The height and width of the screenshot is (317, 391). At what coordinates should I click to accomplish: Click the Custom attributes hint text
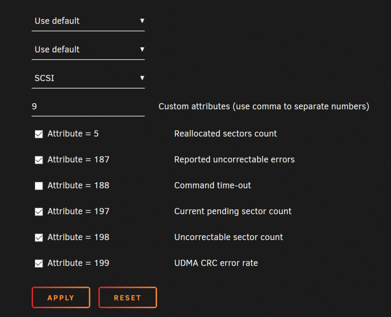(x=264, y=107)
